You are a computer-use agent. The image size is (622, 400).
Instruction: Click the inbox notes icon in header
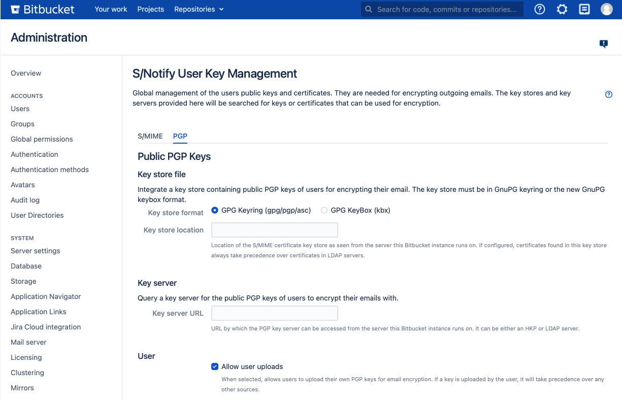click(584, 9)
